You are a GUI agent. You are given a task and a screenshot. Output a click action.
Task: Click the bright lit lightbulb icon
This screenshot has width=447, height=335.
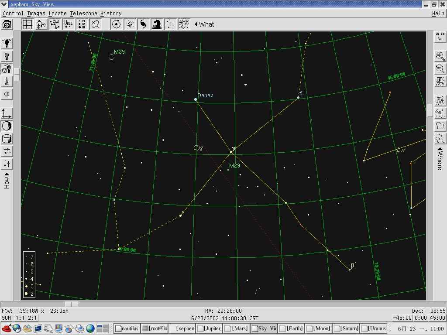tap(7, 43)
